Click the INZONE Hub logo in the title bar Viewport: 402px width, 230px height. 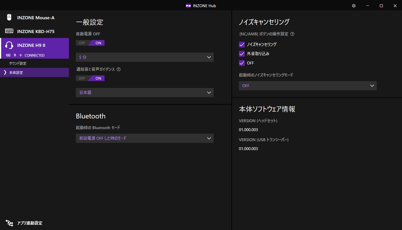point(188,6)
